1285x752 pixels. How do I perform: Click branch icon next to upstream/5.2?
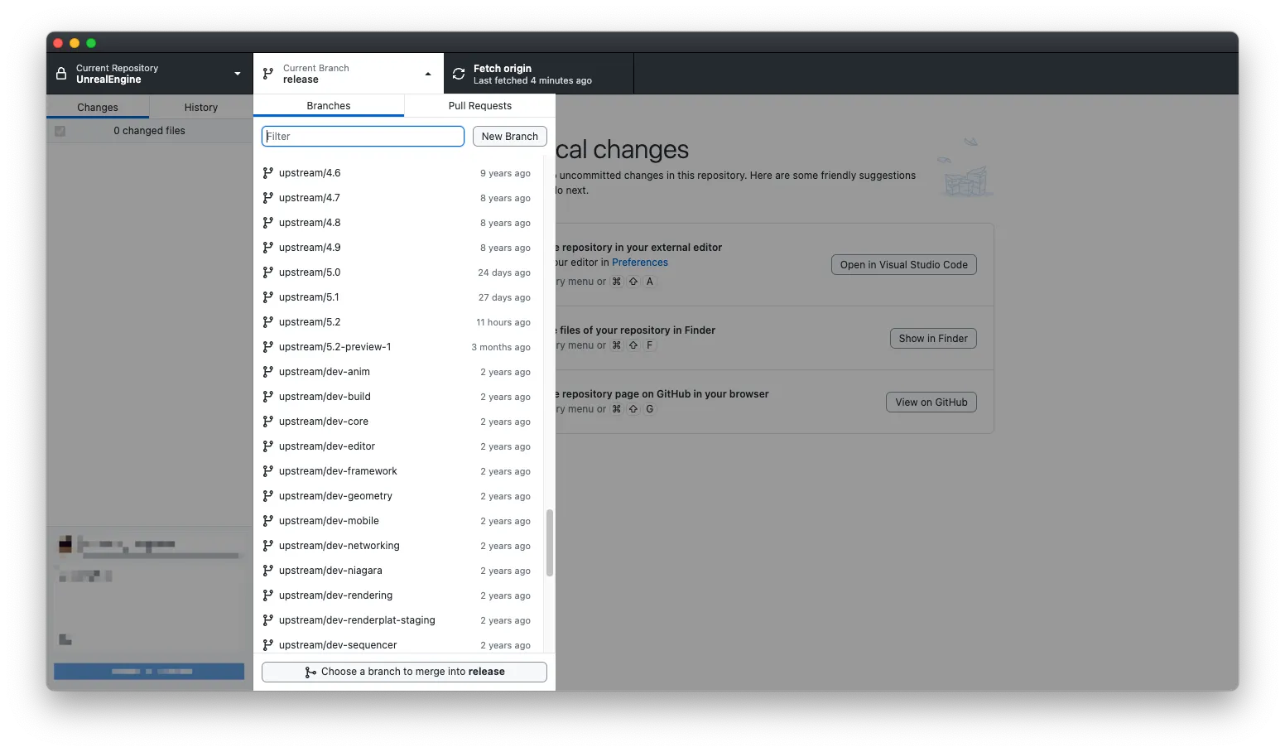[x=268, y=322]
